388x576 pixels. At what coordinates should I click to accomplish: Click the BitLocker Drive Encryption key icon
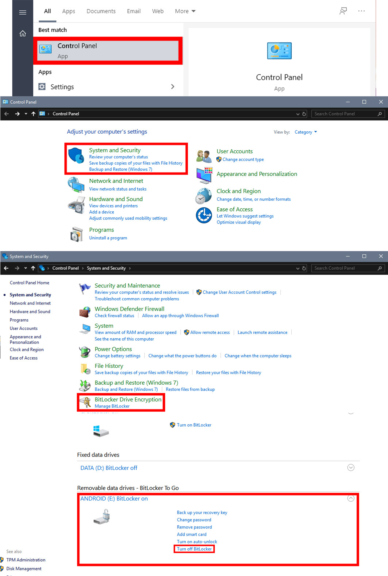pyautogui.click(x=86, y=402)
